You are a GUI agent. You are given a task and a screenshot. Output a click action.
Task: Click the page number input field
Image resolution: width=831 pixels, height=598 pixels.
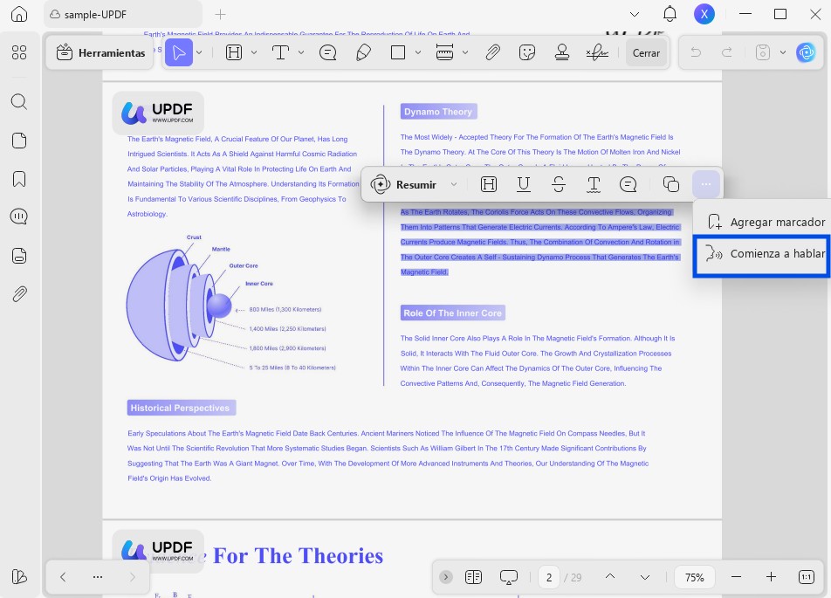click(549, 577)
